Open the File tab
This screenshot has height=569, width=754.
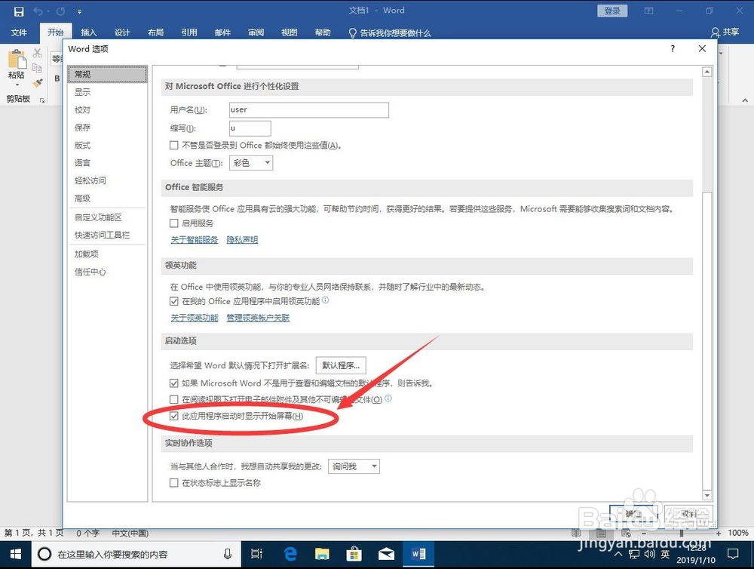tap(20, 32)
